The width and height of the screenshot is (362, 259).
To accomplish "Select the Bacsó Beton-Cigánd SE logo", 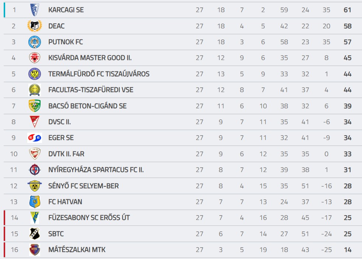I will click(35, 106).
